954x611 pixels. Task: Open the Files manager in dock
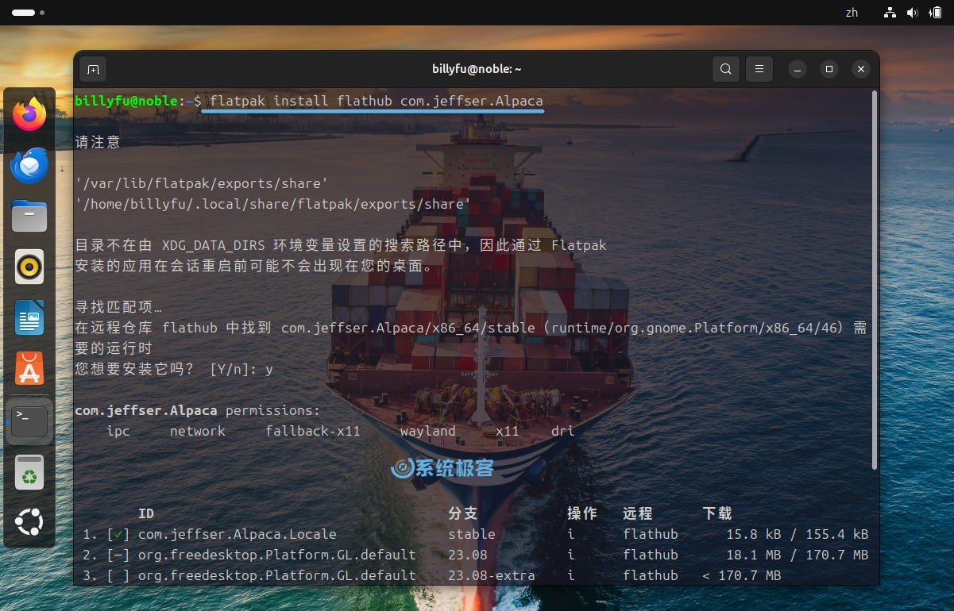[x=29, y=216]
